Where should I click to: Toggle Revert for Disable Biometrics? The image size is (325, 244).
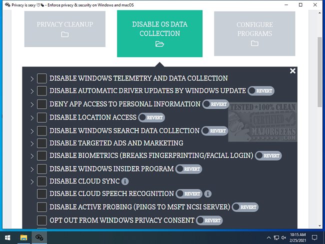point(268,155)
